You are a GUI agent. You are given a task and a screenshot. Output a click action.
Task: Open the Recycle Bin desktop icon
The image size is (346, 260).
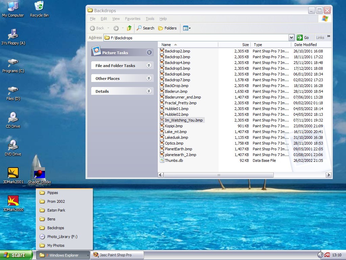39,9
